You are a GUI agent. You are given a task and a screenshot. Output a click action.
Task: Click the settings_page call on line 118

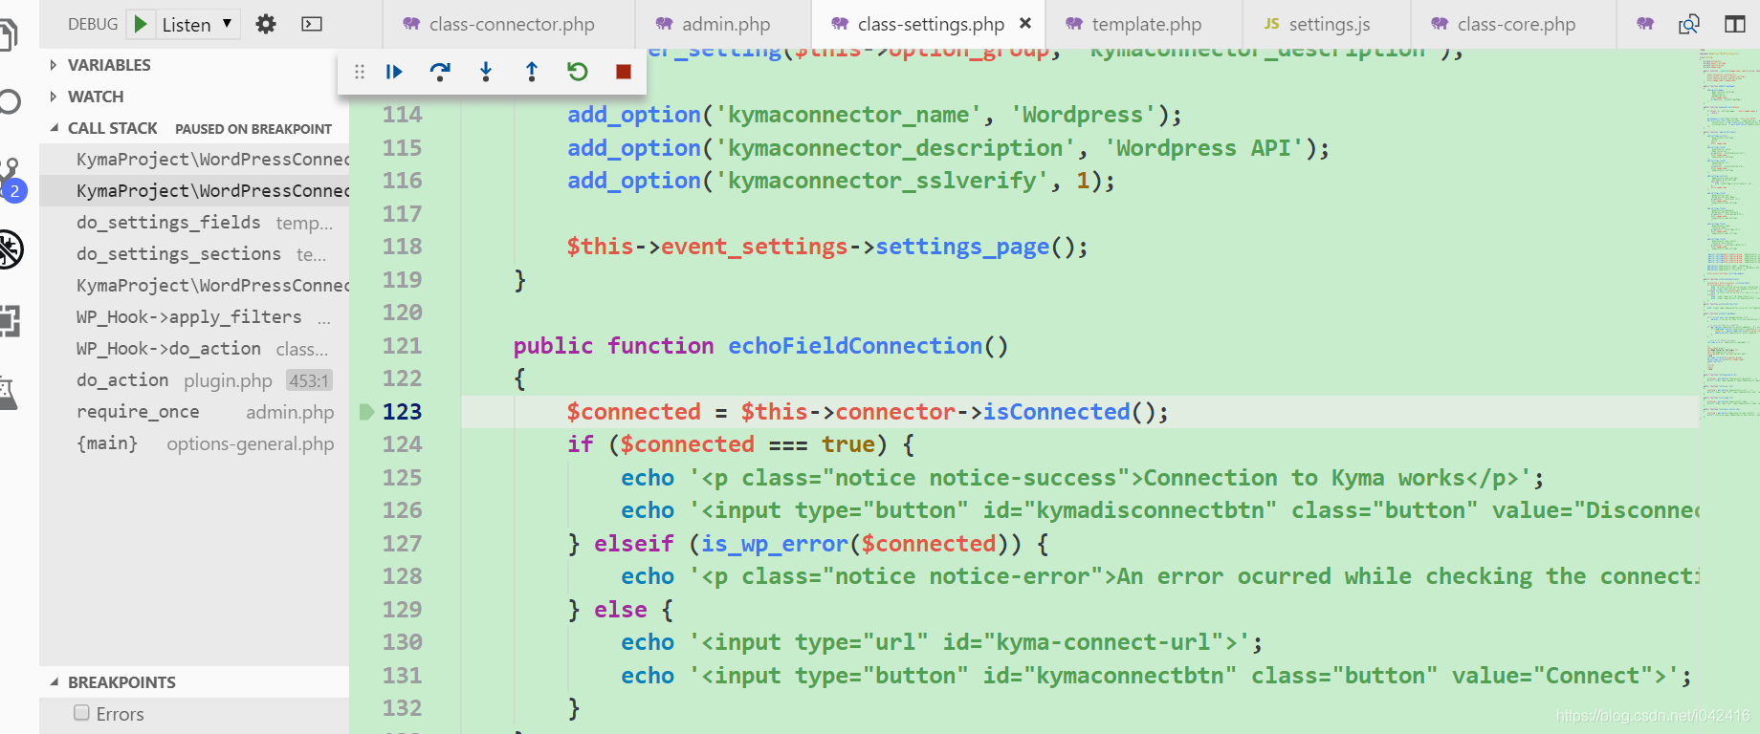(x=962, y=247)
